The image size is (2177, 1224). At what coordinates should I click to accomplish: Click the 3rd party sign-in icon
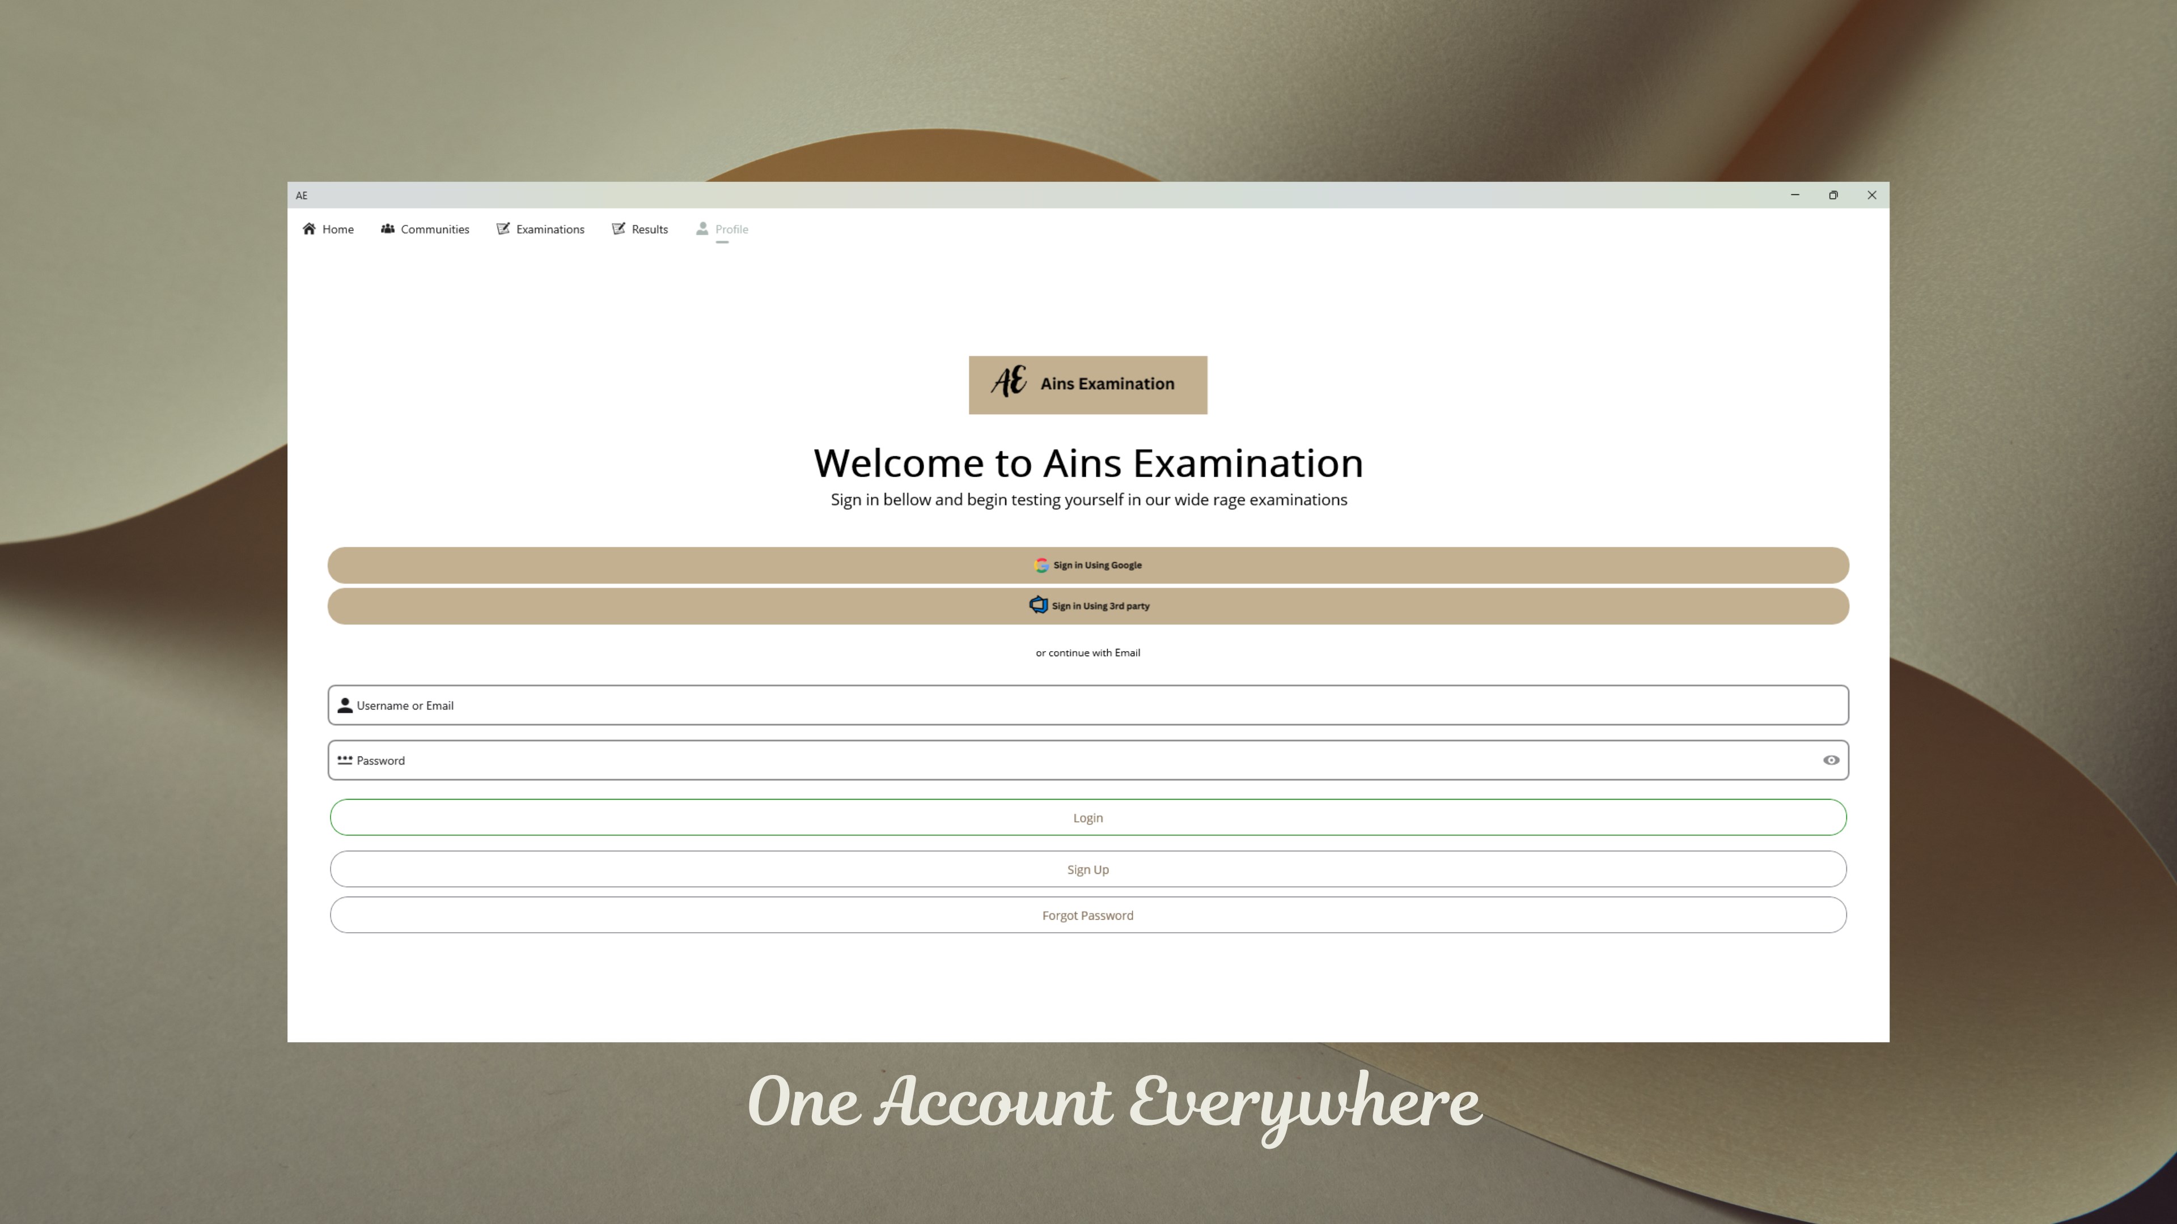point(1038,605)
